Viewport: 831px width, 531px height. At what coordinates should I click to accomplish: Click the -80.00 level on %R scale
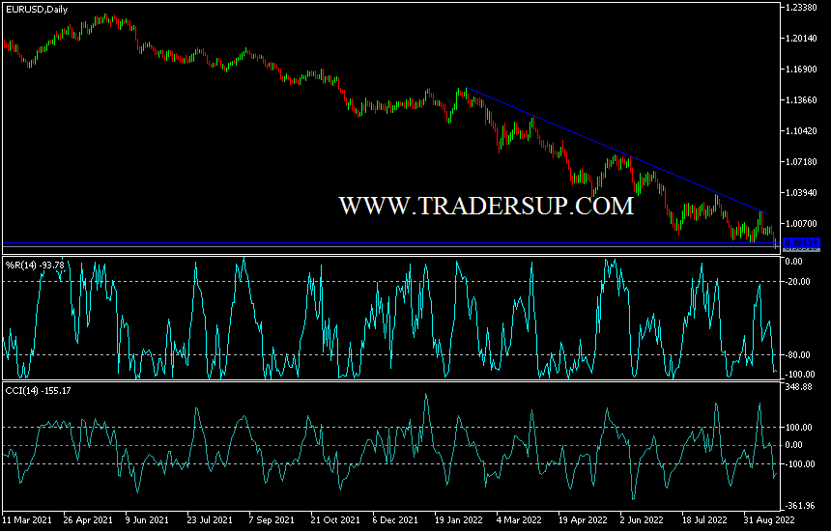[798, 354]
